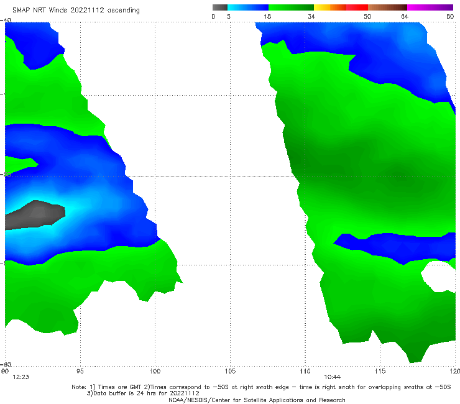Click the dark gray low-wind patch in left swath

click(35, 214)
